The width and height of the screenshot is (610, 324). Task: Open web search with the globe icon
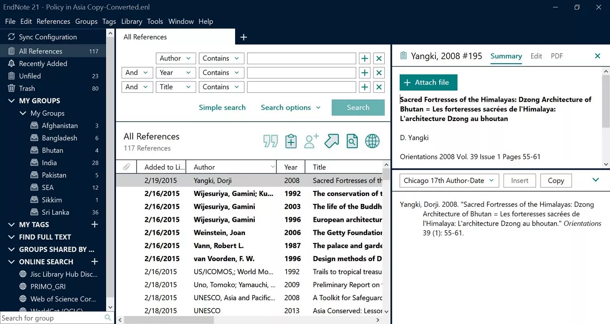[x=372, y=141]
